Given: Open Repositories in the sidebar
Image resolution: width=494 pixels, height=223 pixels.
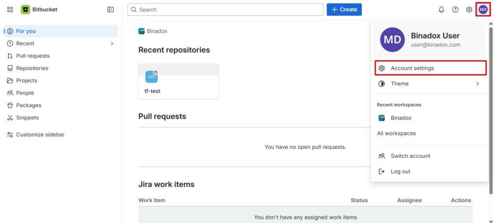Looking at the screenshot, I should (32, 68).
